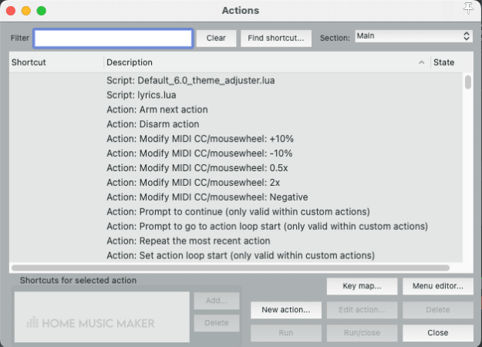The width and height of the screenshot is (482, 347).
Task: Click the Delete button beside Edit action
Action: [x=438, y=310]
